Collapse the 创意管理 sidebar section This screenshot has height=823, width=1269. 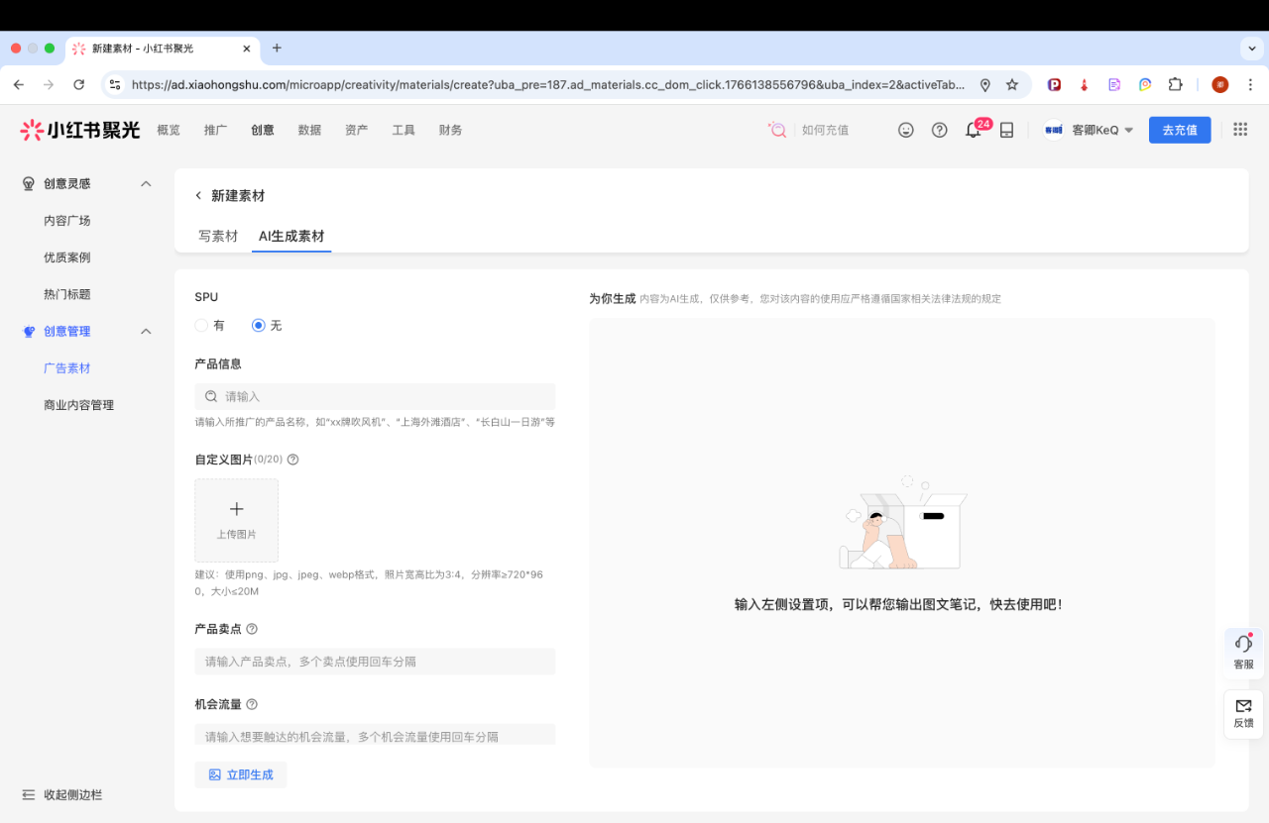coord(146,332)
